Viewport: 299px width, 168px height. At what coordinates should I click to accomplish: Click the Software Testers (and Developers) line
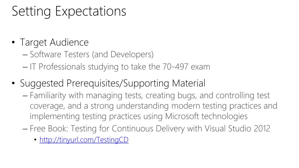92,55
